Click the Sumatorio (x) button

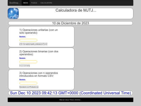(24, 87)
